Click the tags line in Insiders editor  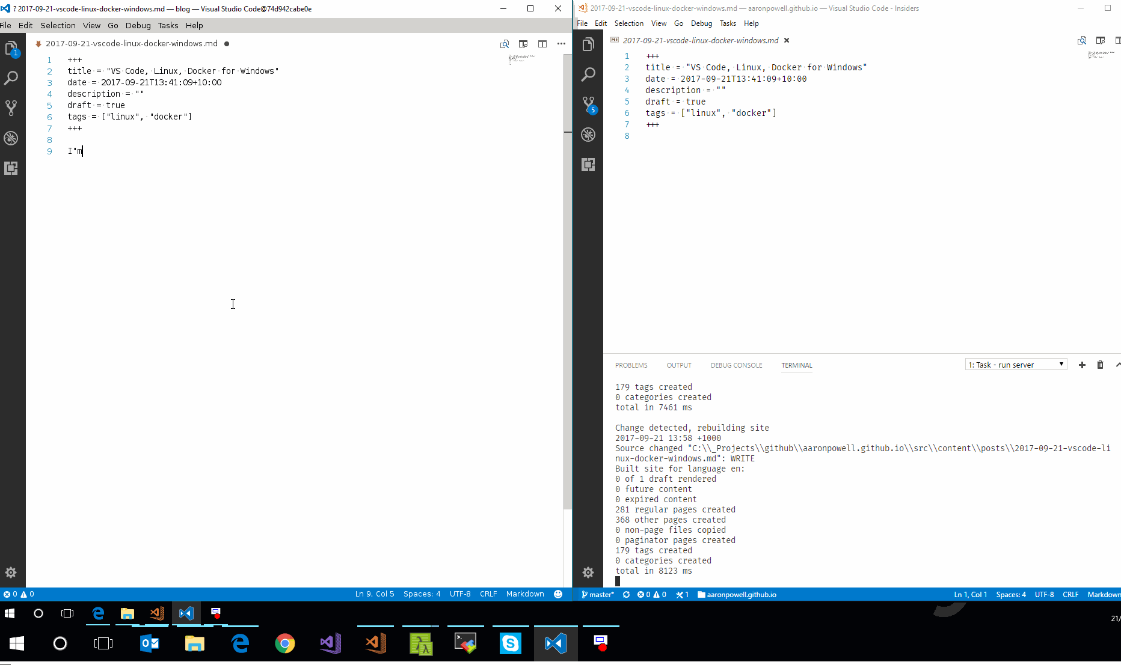click(711, 113)
